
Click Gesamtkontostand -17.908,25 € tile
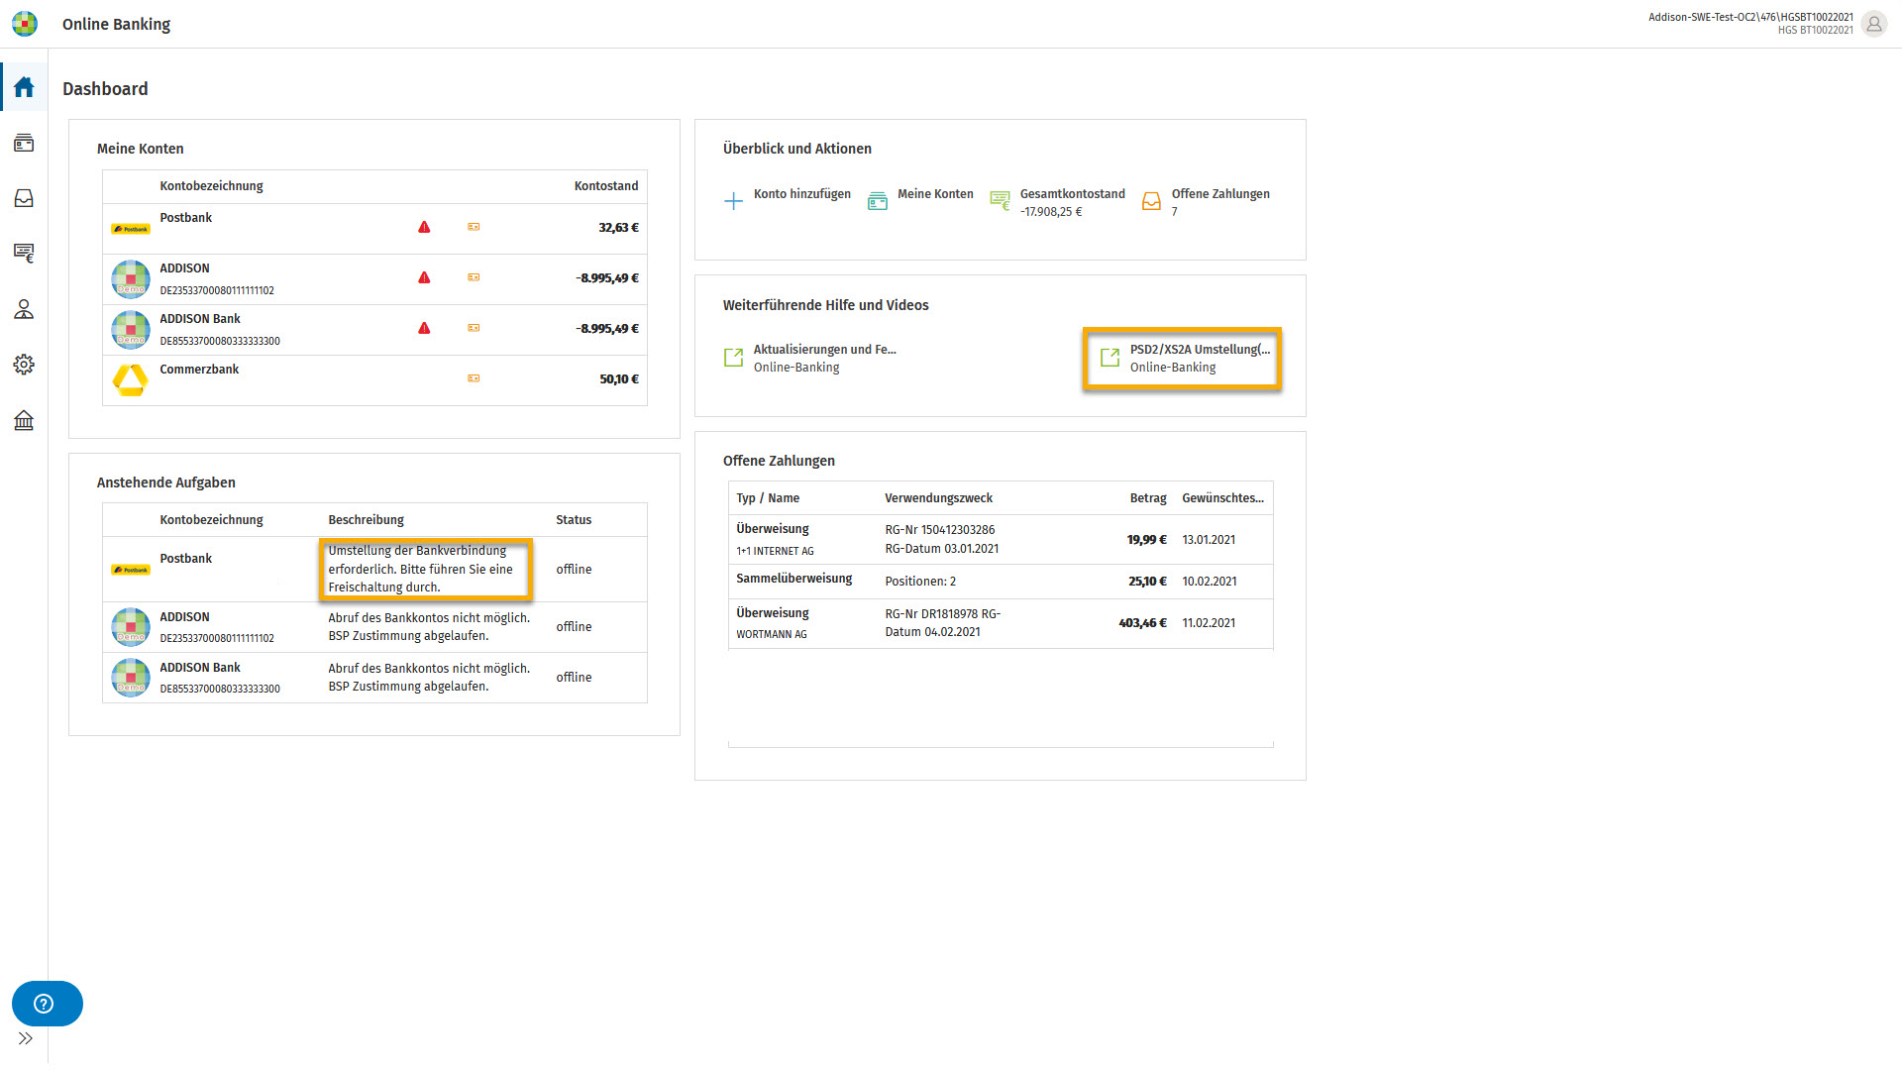pos(1057,202)
